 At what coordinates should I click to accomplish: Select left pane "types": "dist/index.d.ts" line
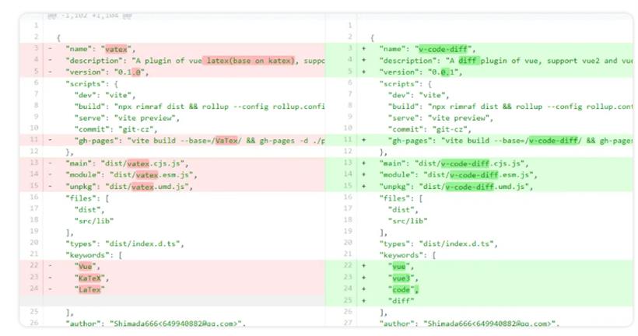(172, 243)
